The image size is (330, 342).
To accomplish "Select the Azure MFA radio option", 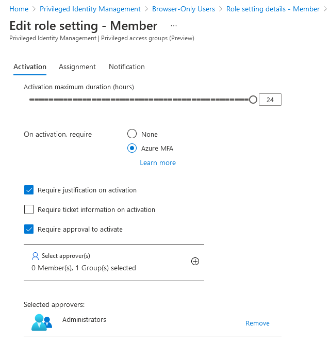I will (132, 148).
